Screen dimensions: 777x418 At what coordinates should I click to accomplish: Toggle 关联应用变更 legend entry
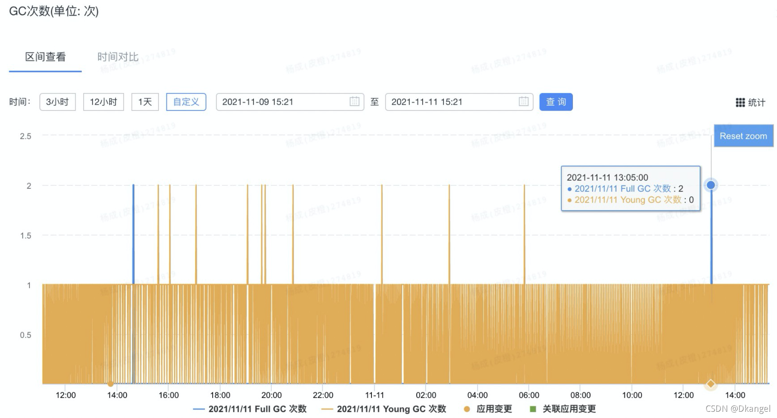563,409
